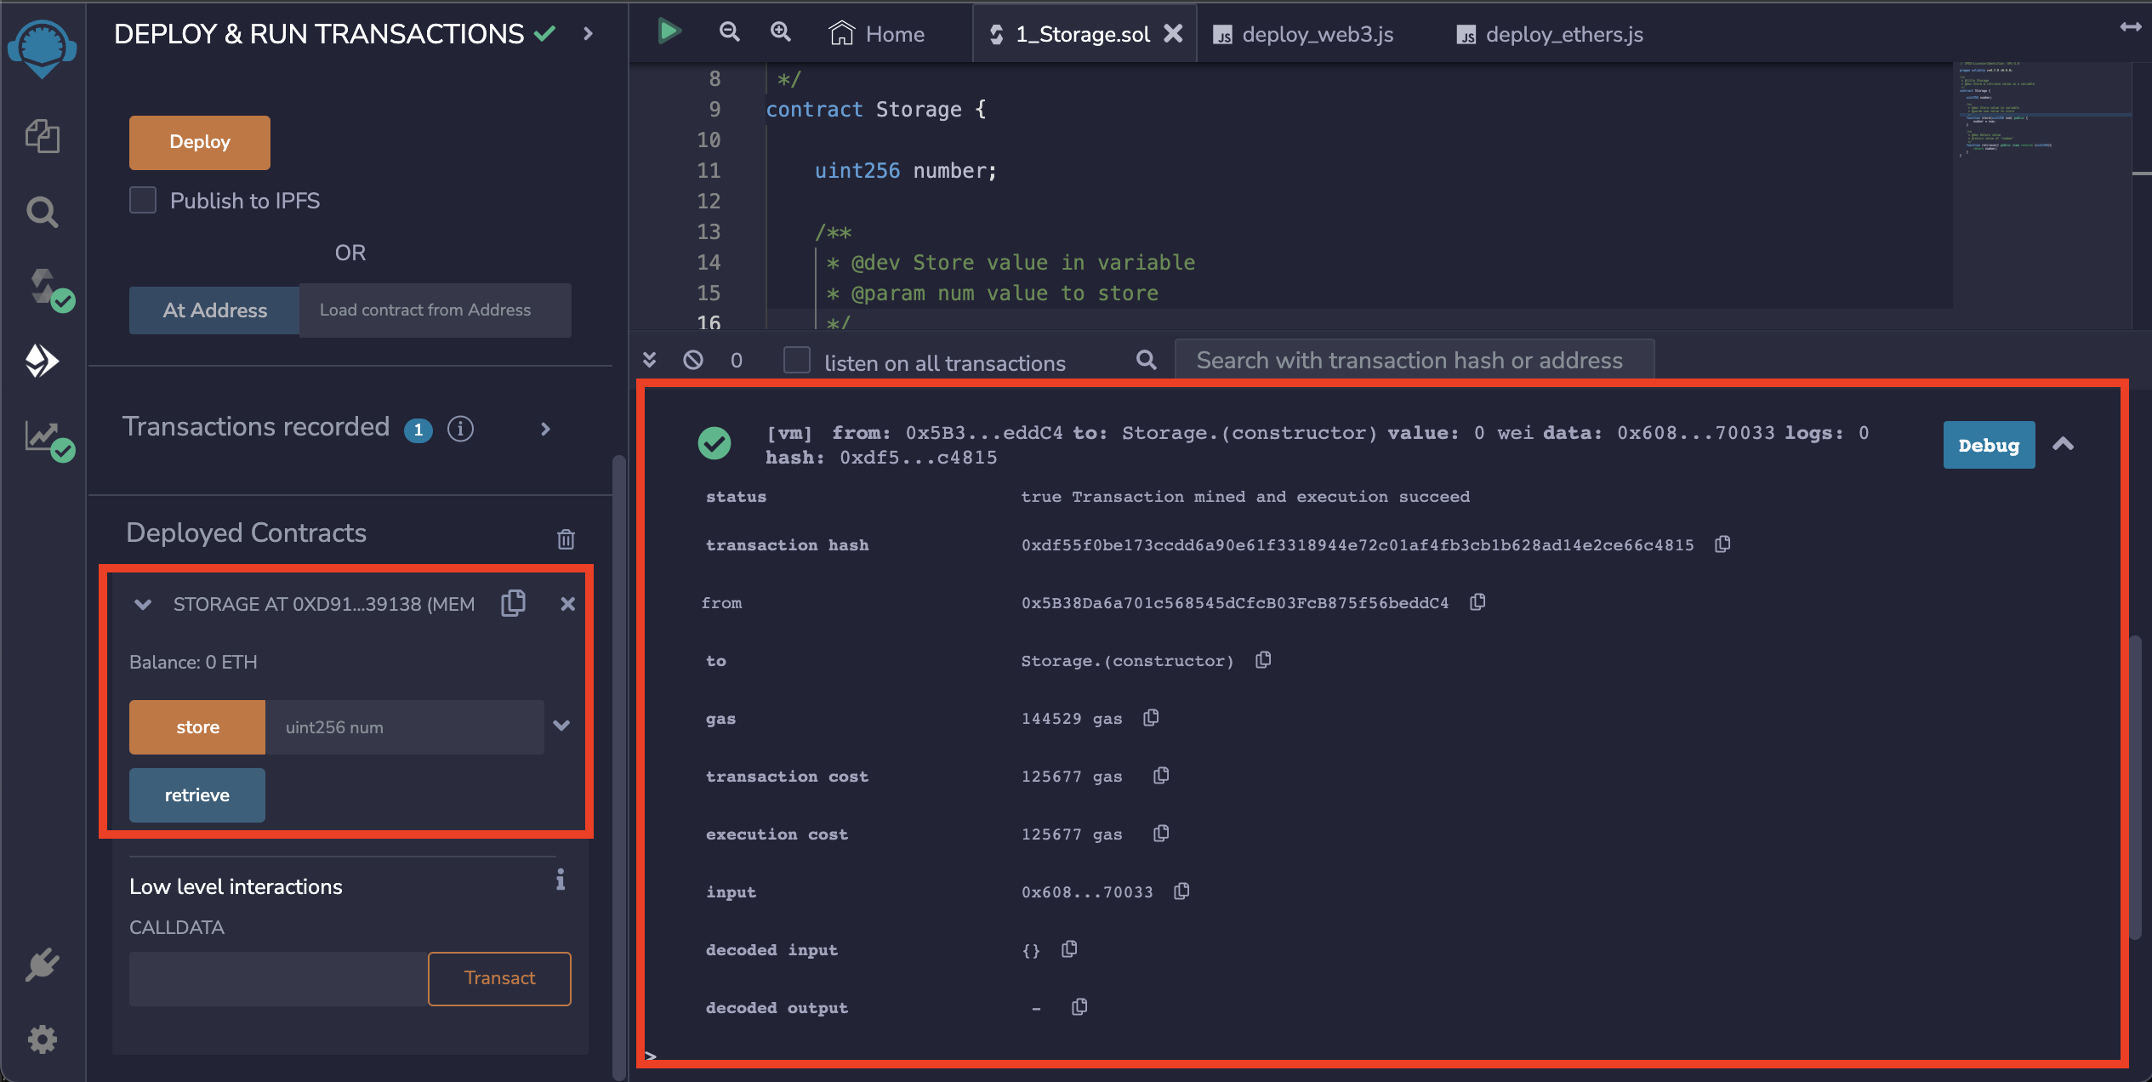The height and width of the screenshot is (1082, 2152).
Task: Click the retrieve function button
Action: tap(197, 795)
